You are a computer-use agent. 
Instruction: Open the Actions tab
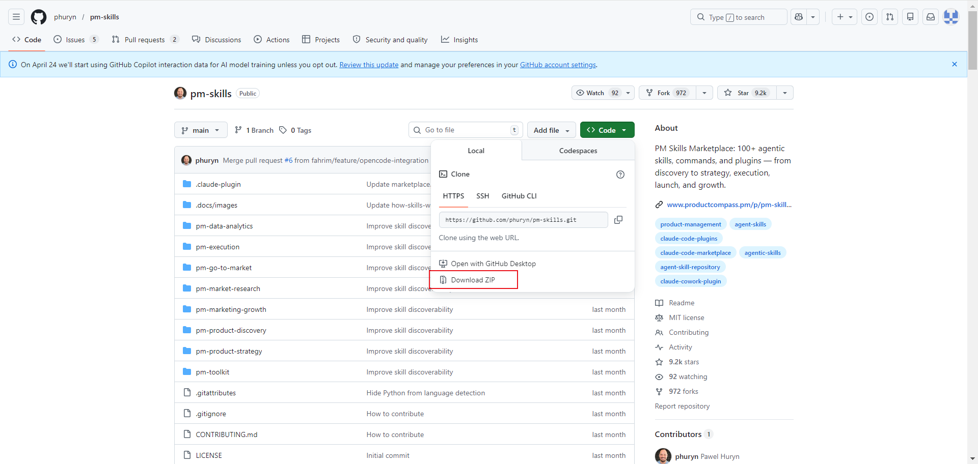[x=271, y=40]
